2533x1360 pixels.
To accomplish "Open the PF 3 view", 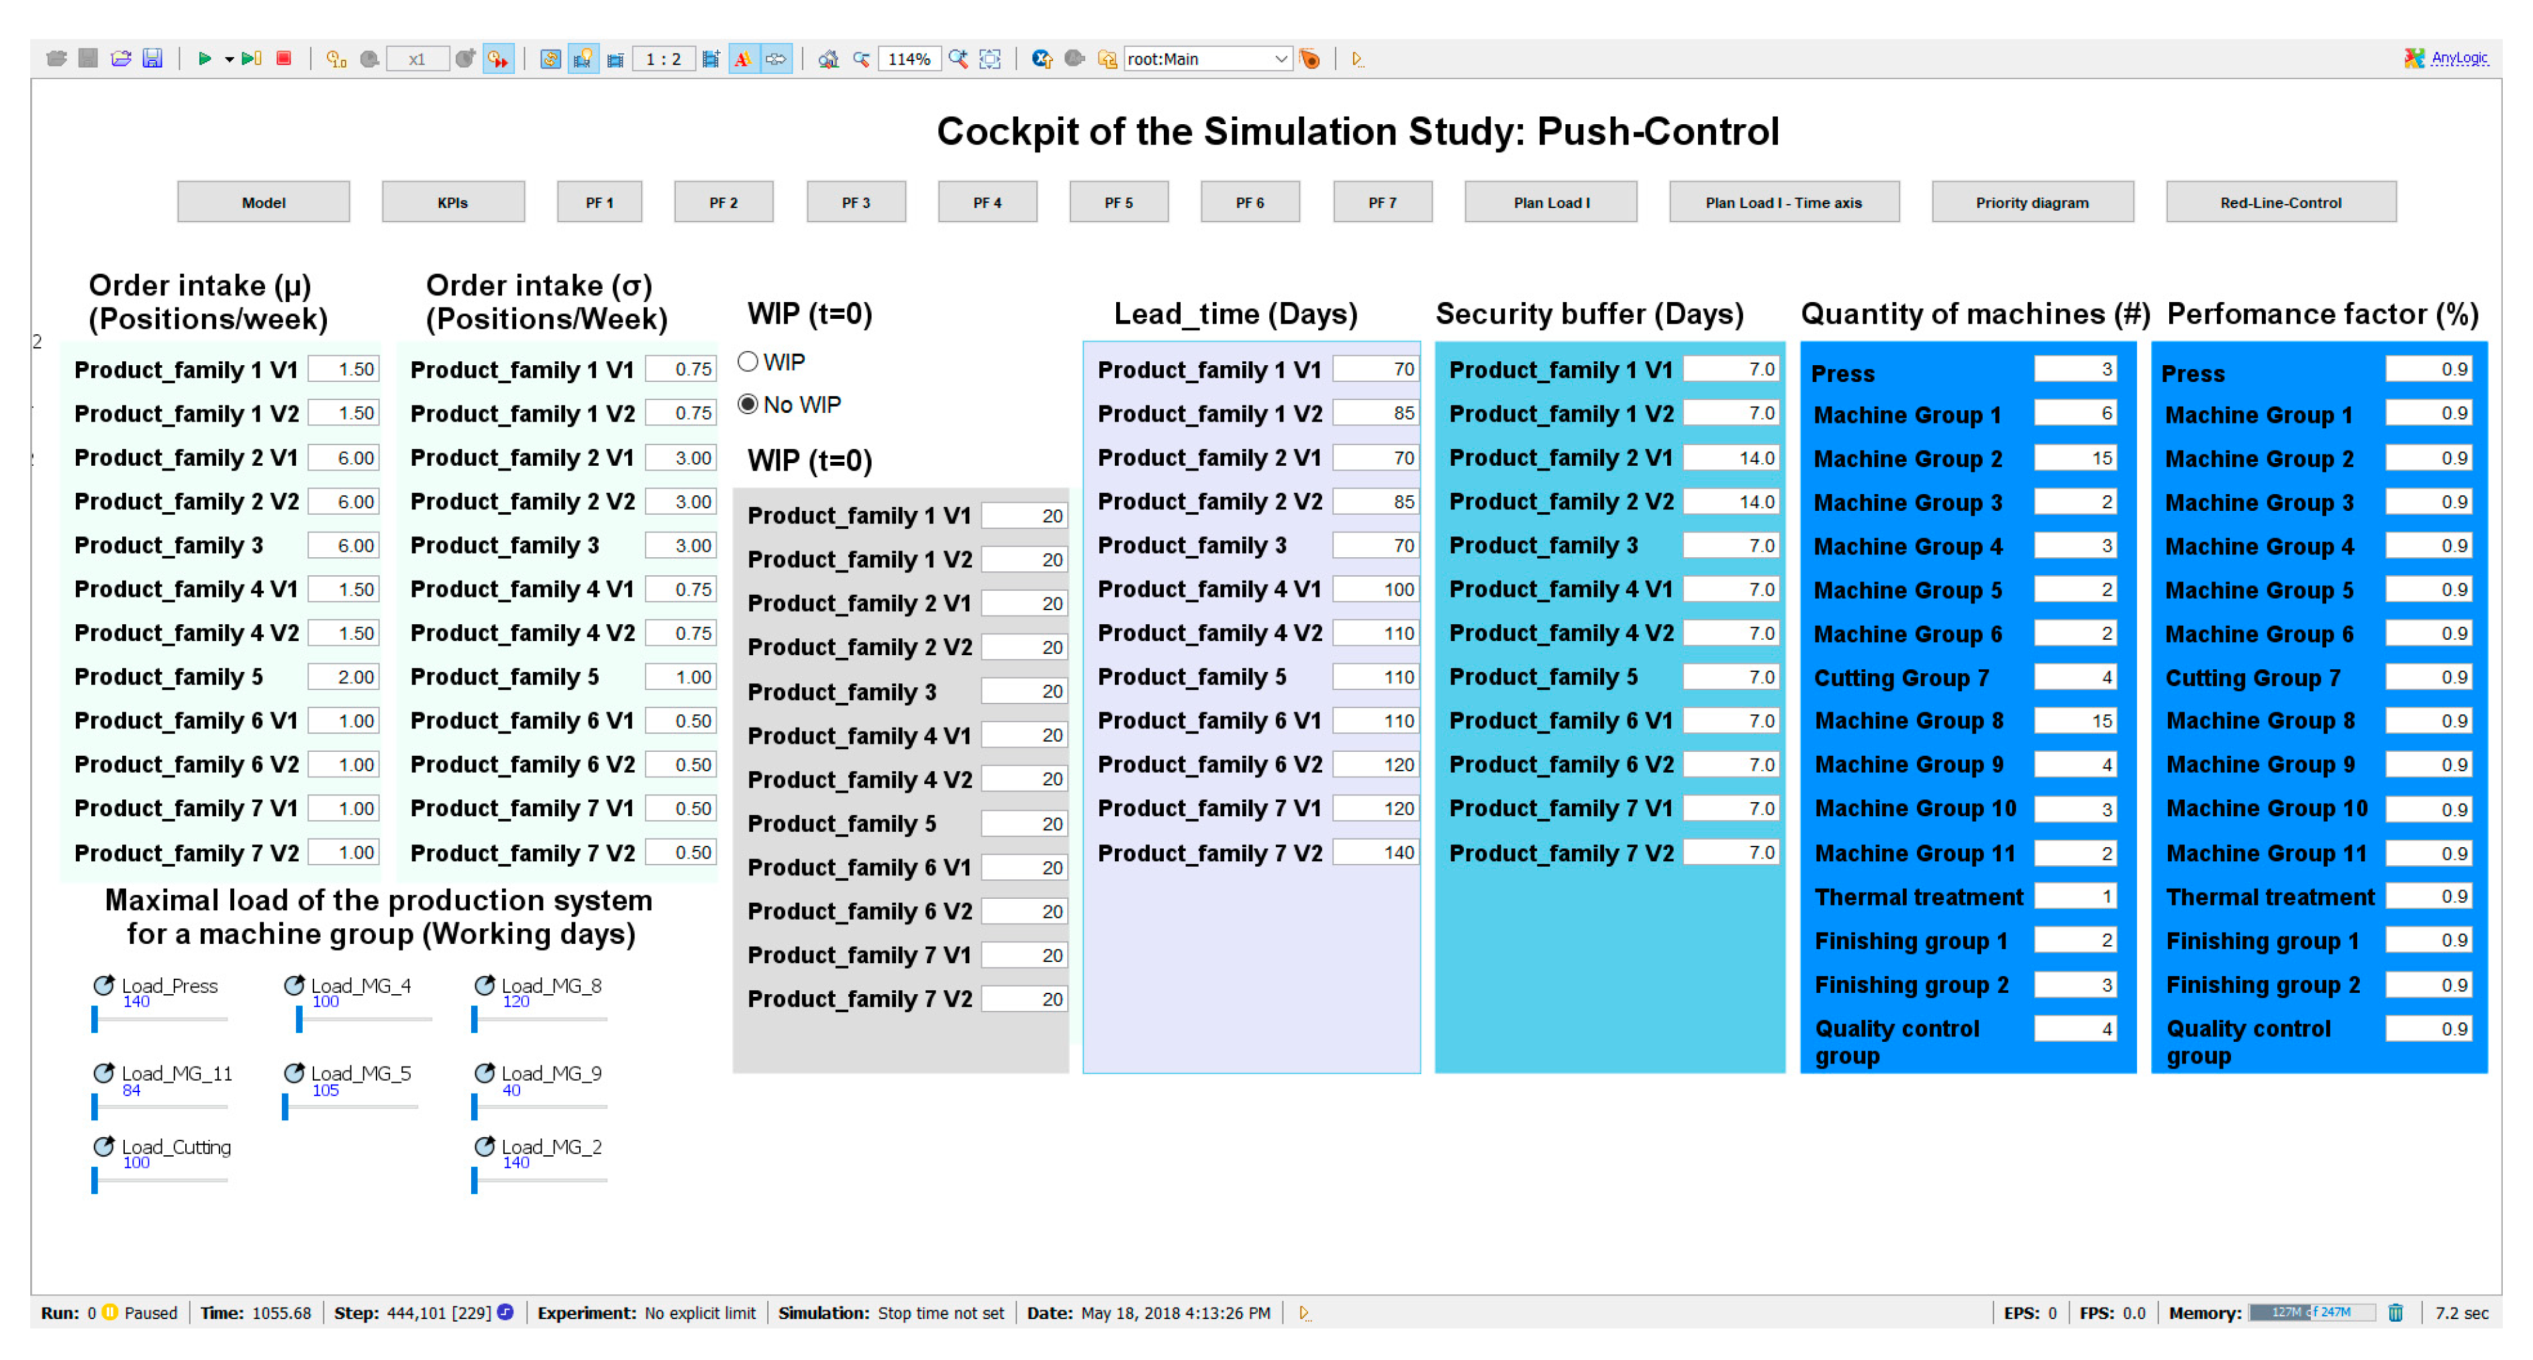I will pos(856,201).
